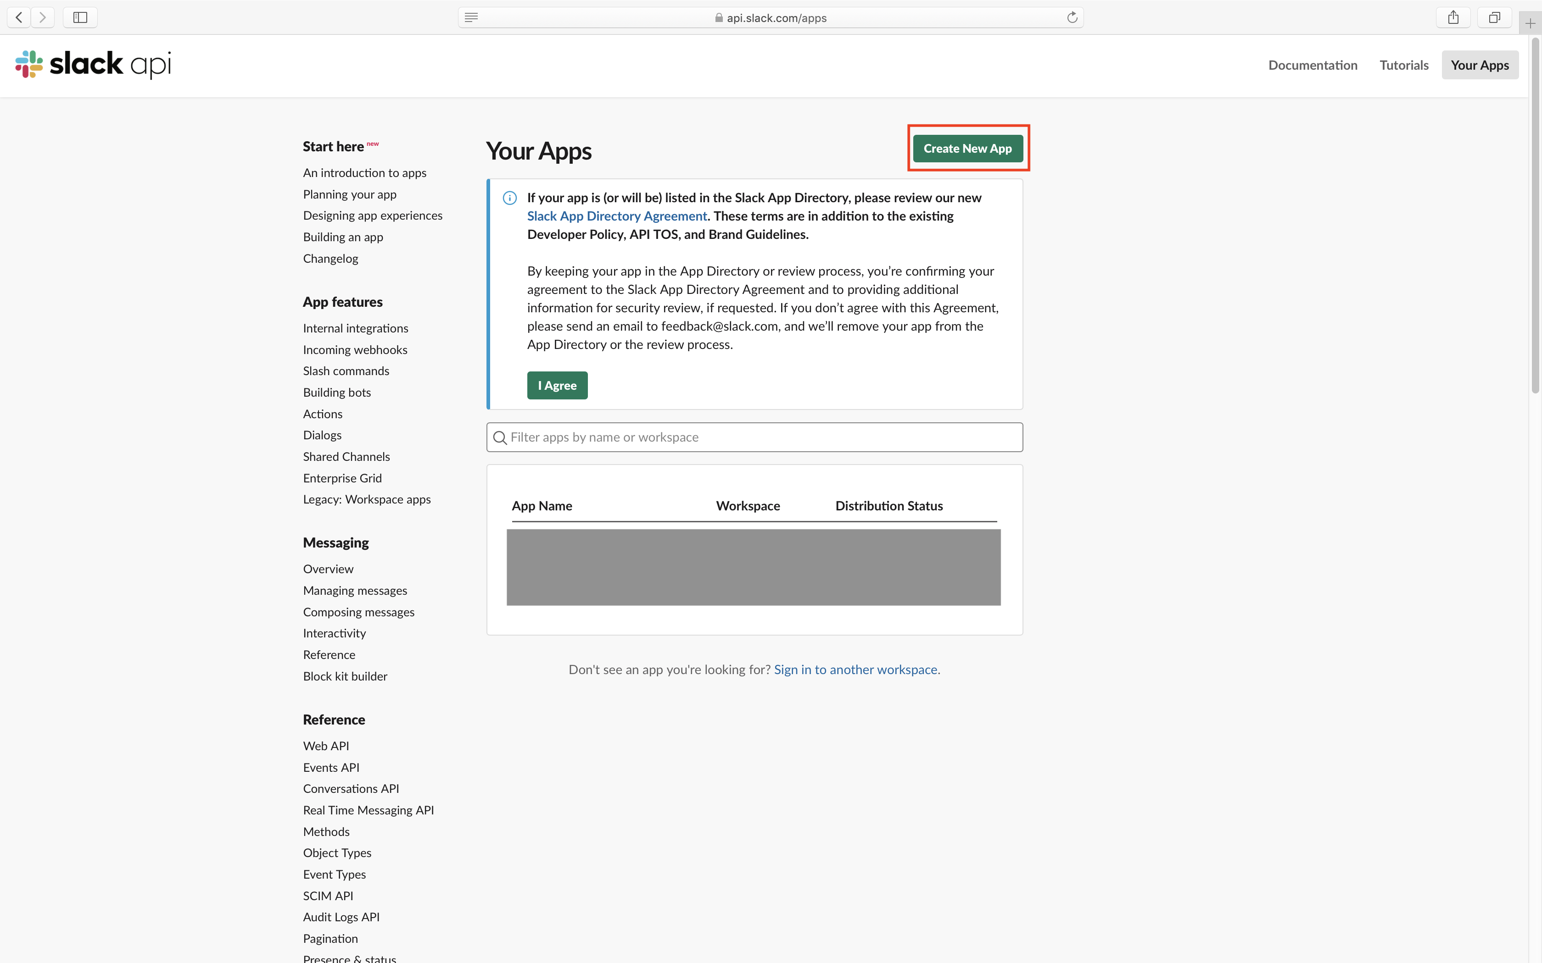
Task: Open the Events API link
Action: point(331,768)
